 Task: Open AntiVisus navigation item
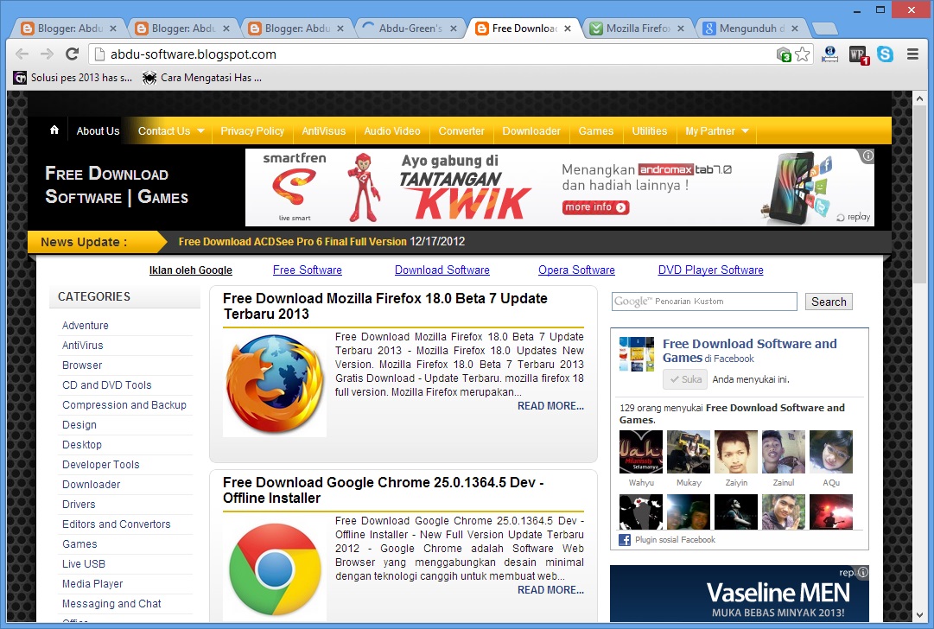coord(323,131)
